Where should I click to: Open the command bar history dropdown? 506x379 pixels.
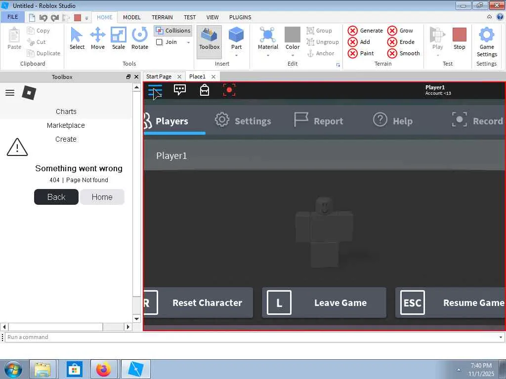click(501, 337)
